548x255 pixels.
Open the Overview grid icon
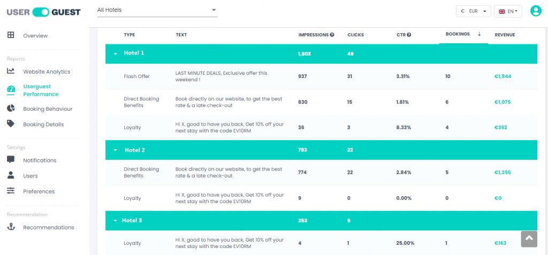[11, 35]
